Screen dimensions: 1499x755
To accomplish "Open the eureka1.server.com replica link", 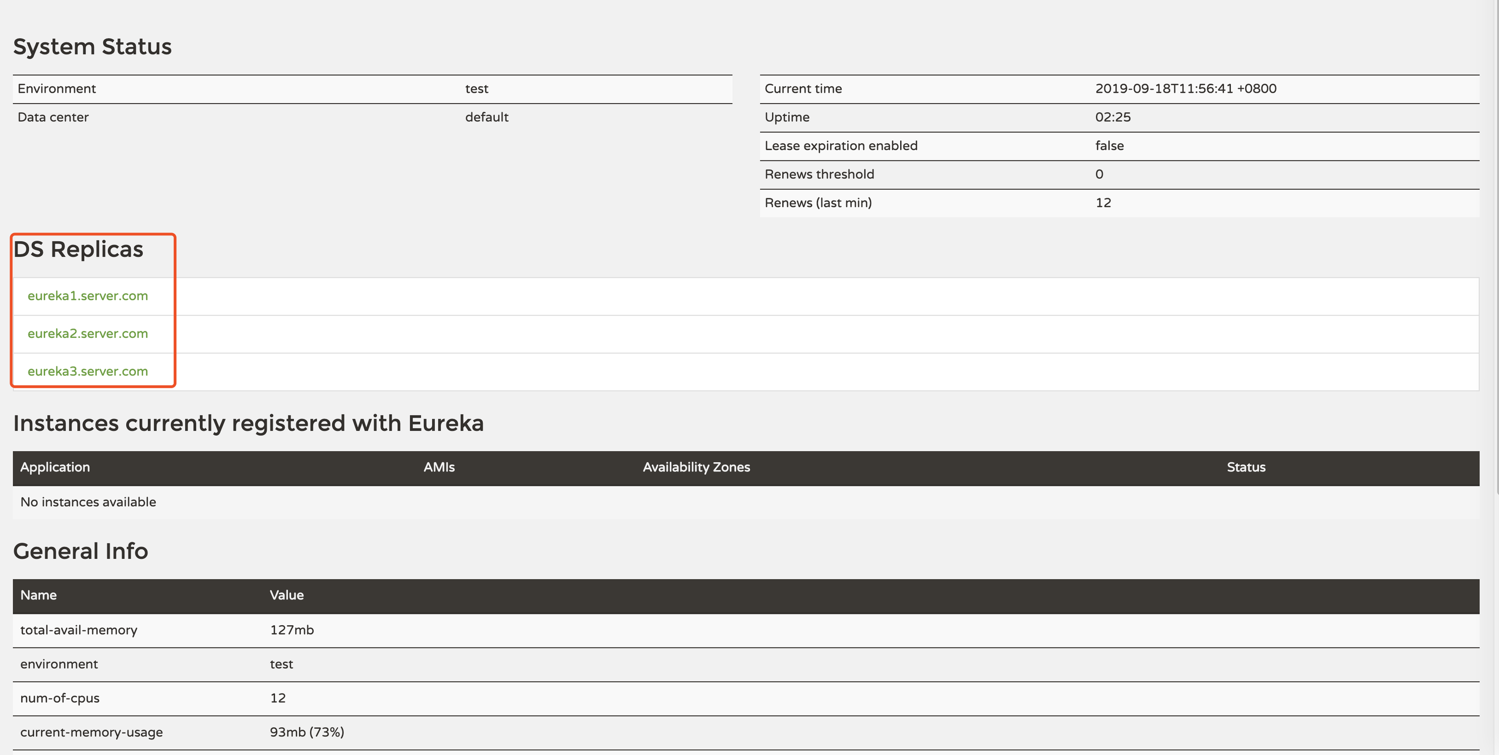I will (88, 295).
